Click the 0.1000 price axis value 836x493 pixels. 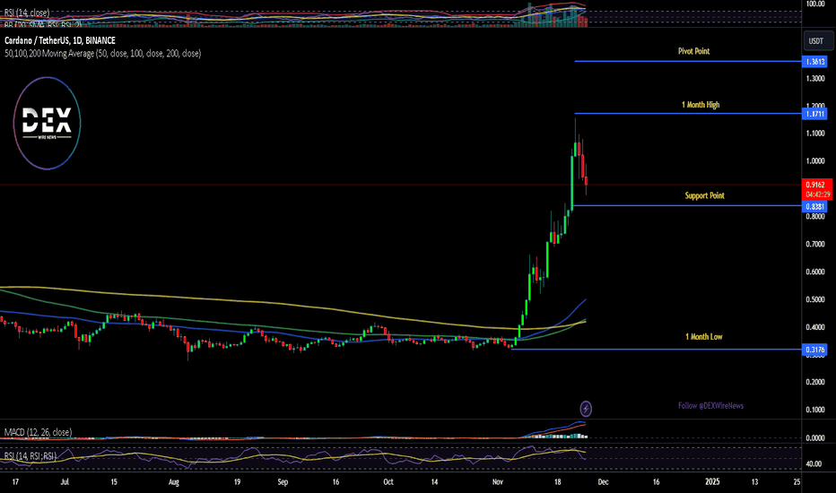click(x=815, y=410)
